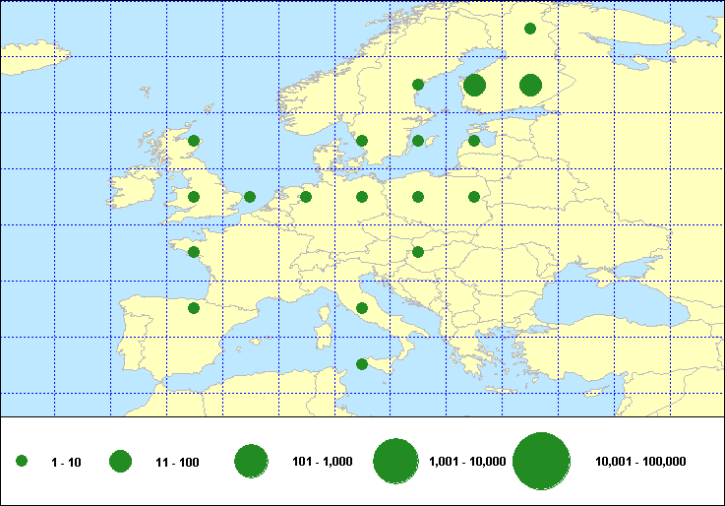Click the marker over Hungary
This screenshot has height=506, width=725.
click(418, 252)
